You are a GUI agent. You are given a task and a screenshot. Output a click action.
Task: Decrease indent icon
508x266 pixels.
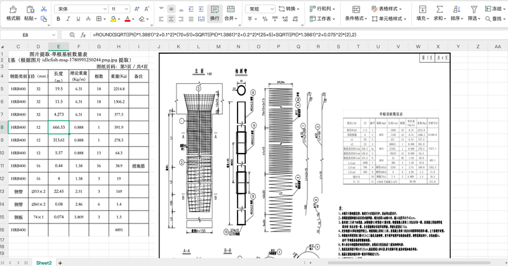click(x=191, y=9)
